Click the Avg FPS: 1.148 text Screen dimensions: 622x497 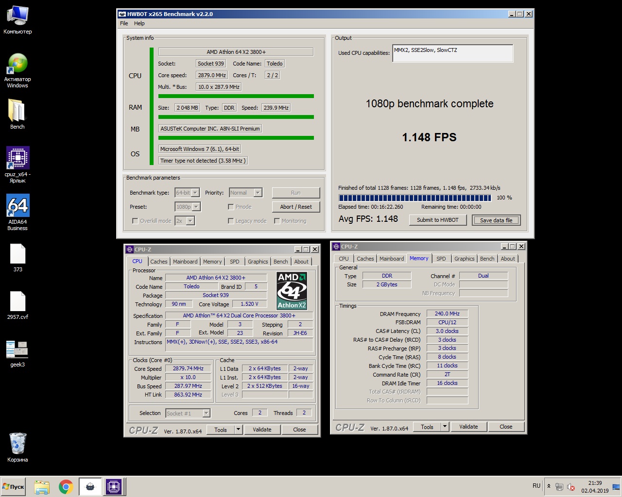pyautogui.click(x=368, y=219)
